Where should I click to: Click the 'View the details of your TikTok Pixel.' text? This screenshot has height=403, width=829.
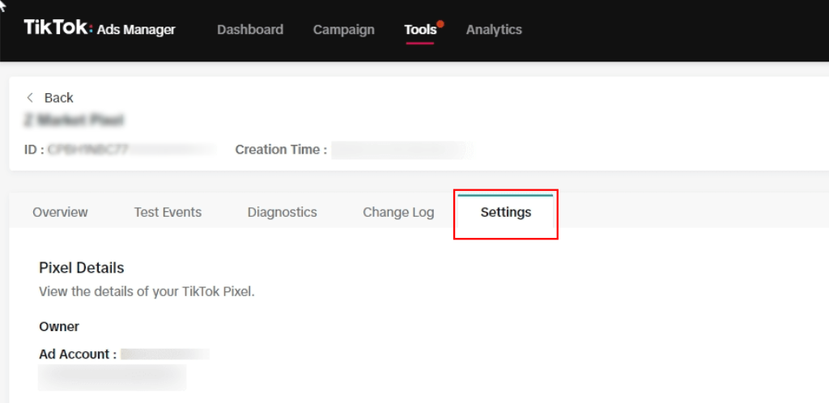click(x=147, y=291)
